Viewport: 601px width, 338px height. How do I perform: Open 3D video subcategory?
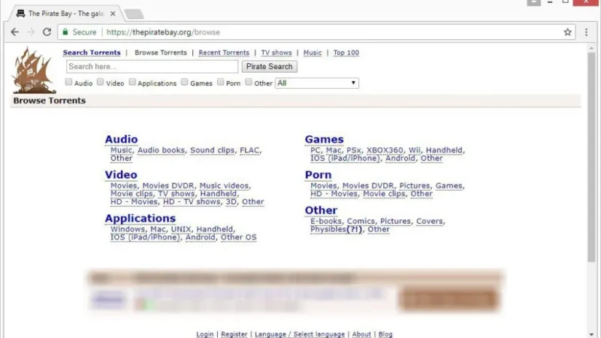(x=231, y=201)
